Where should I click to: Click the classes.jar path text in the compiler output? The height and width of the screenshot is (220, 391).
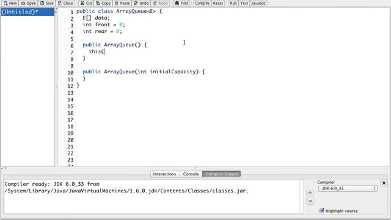point(126,191)
